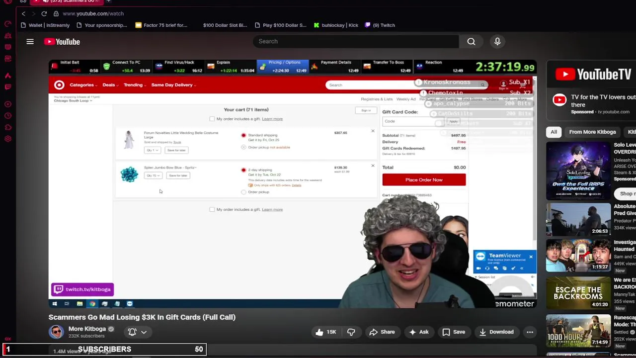Click the TeamViewer icon in video taskbar

coord(130,304)
